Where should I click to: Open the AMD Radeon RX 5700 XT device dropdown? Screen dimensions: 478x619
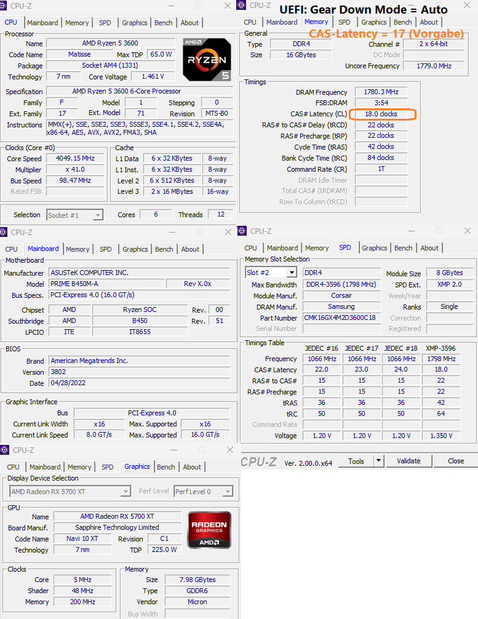pyautogui.click(x=70, y=492)
